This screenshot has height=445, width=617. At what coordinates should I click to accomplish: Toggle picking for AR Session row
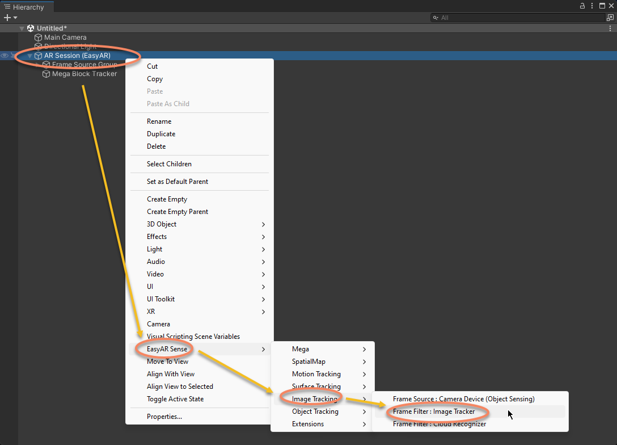(12, 56)
